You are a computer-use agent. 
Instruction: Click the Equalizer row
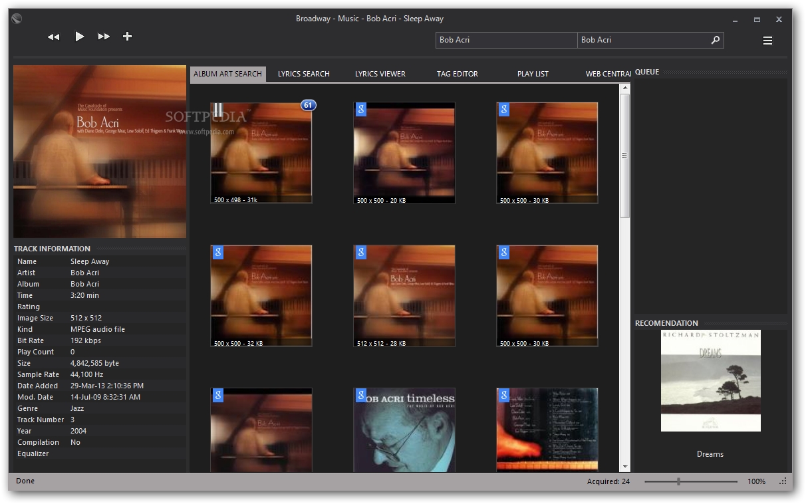pos(100,453)
